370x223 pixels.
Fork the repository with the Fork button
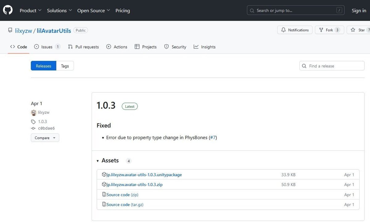pyautogui.click(x=330, y=30)
